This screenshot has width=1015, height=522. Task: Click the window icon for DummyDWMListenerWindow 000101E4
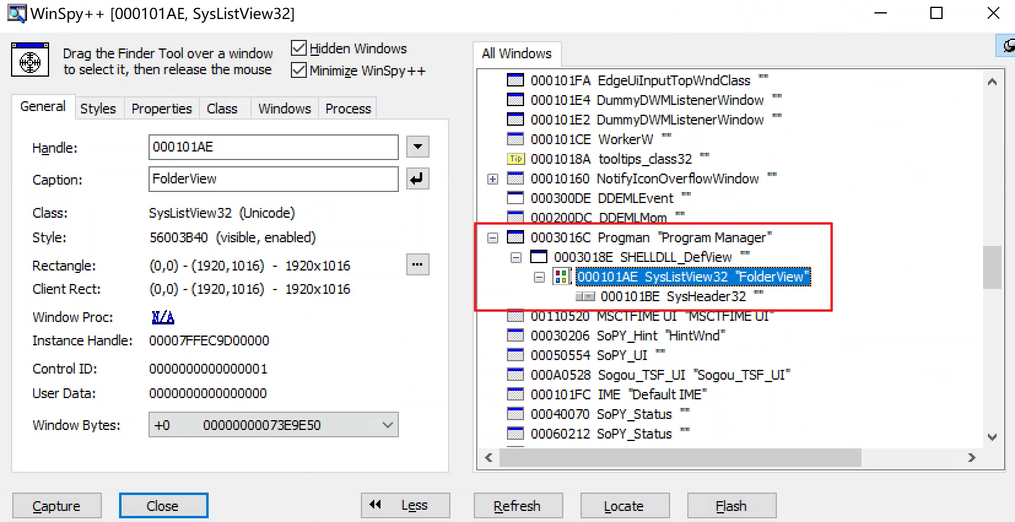point(515,100)
